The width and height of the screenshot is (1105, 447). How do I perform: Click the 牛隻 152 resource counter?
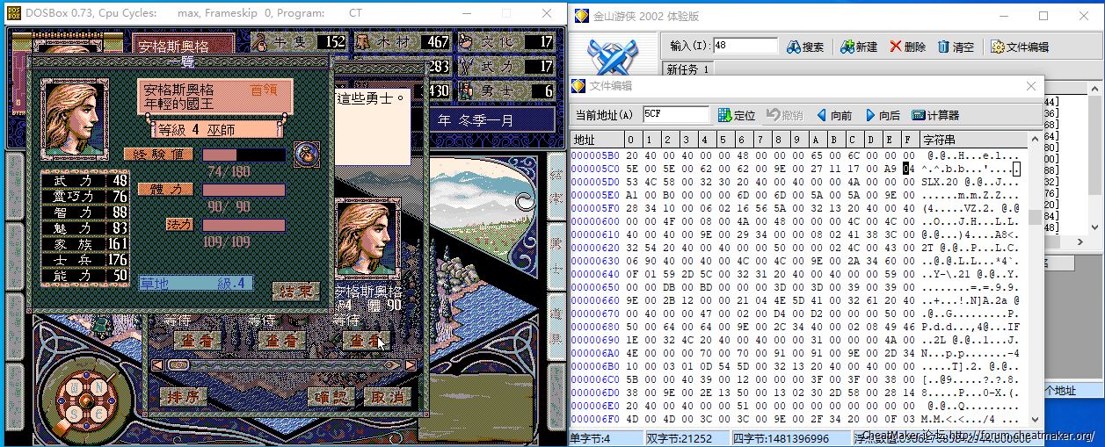click(x=300, y=41)
